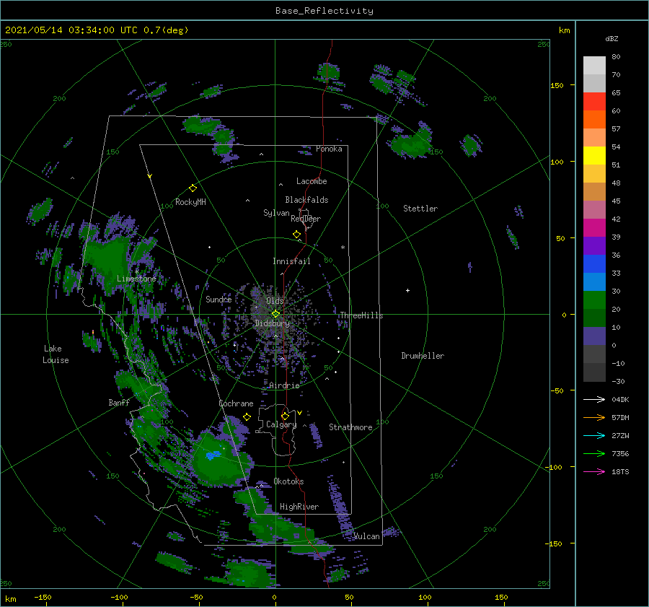Click the 04DK legend label
This screenshot has height=607, width=649.
620,399
